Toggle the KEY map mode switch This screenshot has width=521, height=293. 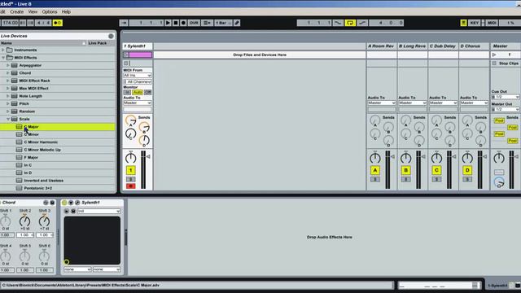click(474, 23)
